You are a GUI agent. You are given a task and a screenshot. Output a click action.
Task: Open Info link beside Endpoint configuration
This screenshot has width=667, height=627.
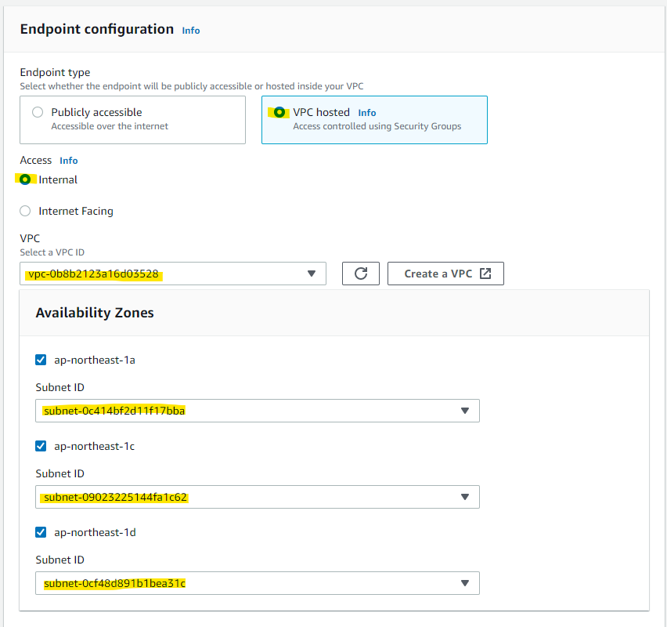(x=191, y=31)
